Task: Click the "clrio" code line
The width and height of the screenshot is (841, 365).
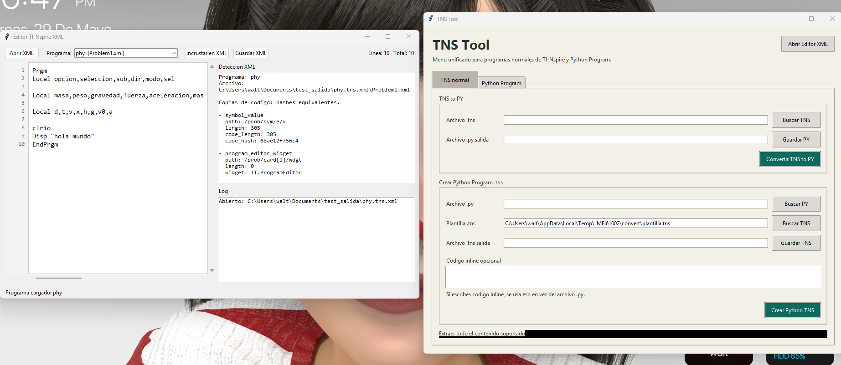Action: 41,128
